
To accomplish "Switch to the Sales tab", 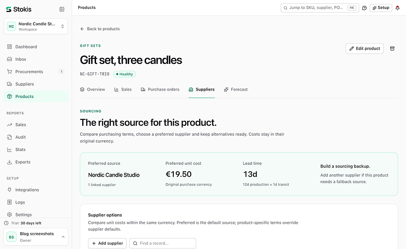I will [x=123, y=90].
